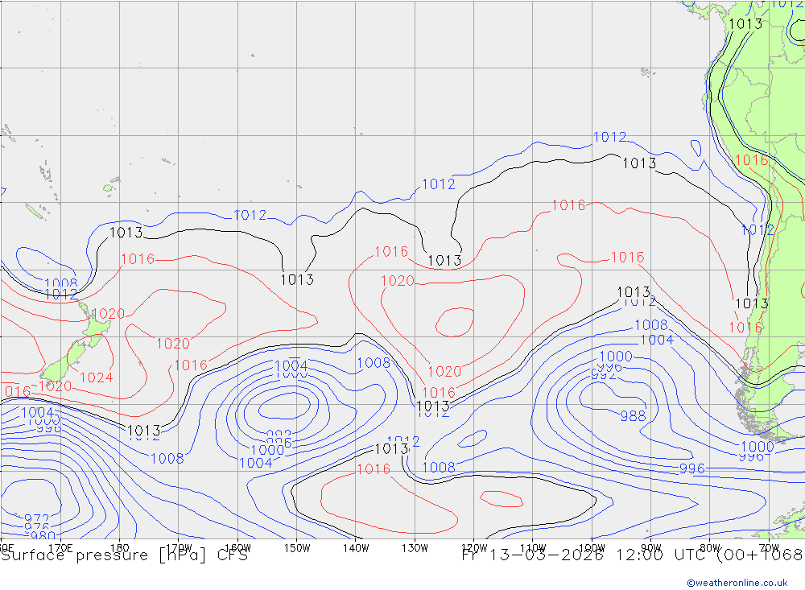Click the 140W longitude axis label
This screenshot has height=590, width=805.
[356, 548]
